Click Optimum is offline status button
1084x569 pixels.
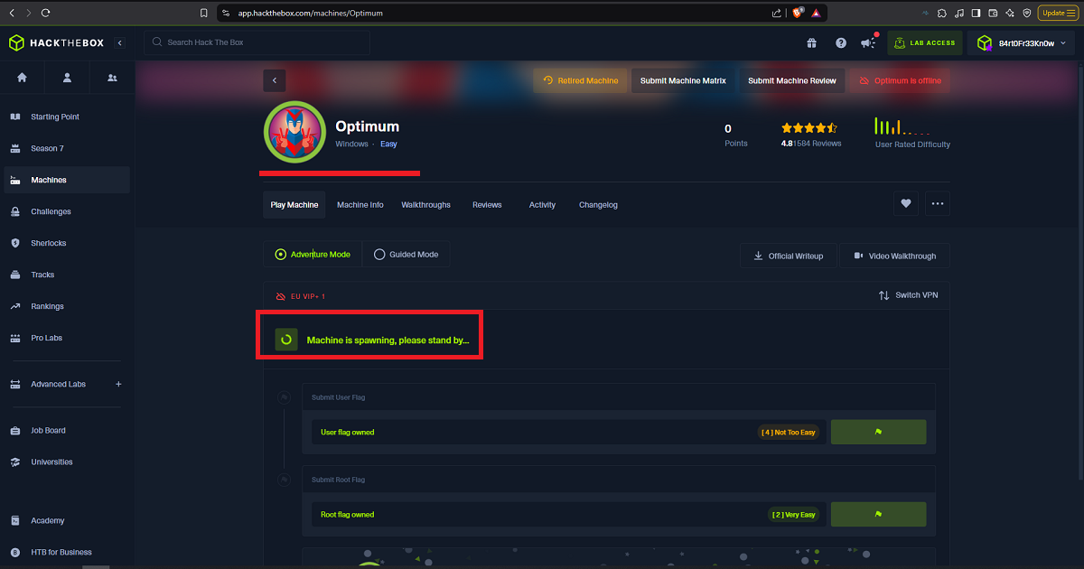[x=900, y=80]
